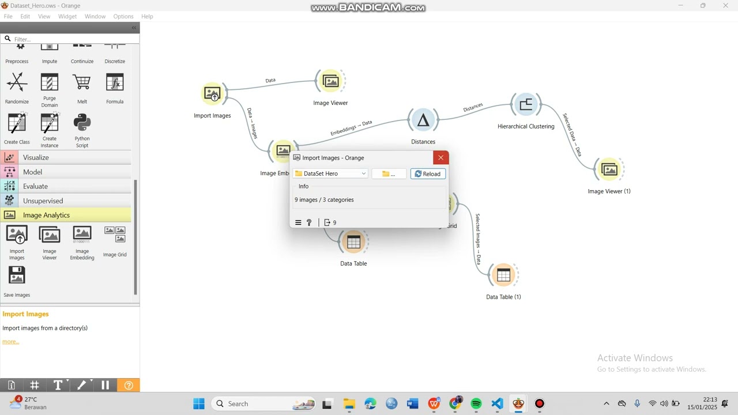Select Import Images node on canvas
Image resolution: width=738 pixels, height=415 pixels.
coord(212,93)
